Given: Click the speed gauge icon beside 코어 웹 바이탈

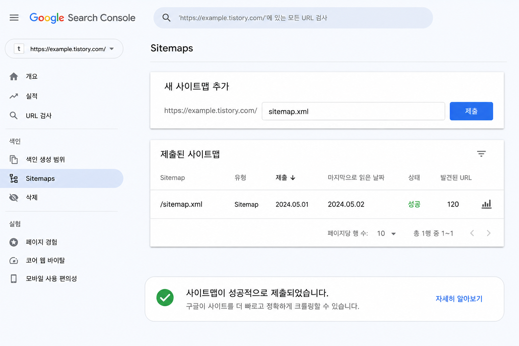Looking at the screenshot, I should [x=14, y=260].
